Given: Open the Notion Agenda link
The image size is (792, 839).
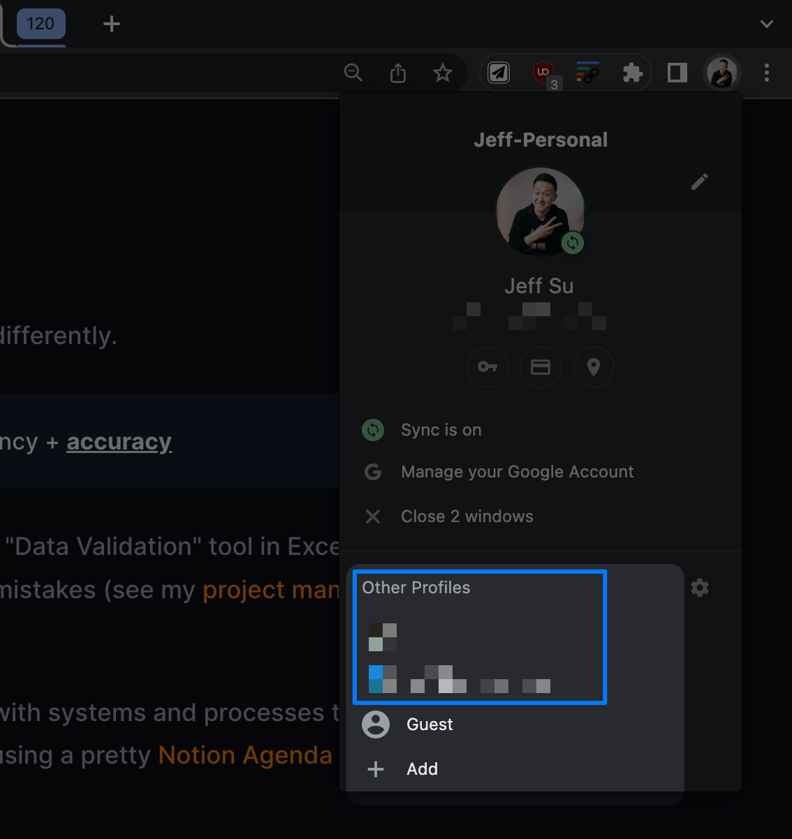Looking at the screenshot, I should tap(245, 755).
